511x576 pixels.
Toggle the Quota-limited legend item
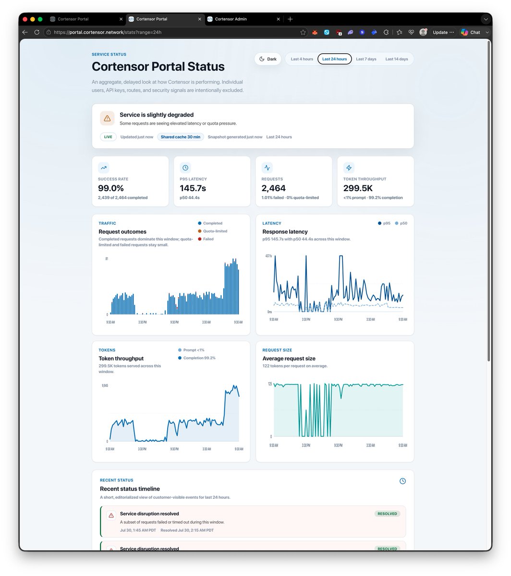tap(213, 231)
